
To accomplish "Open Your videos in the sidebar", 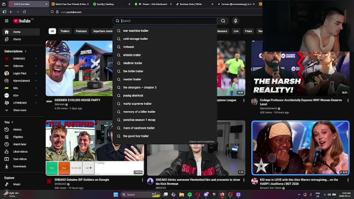I will tap(21, 159).
